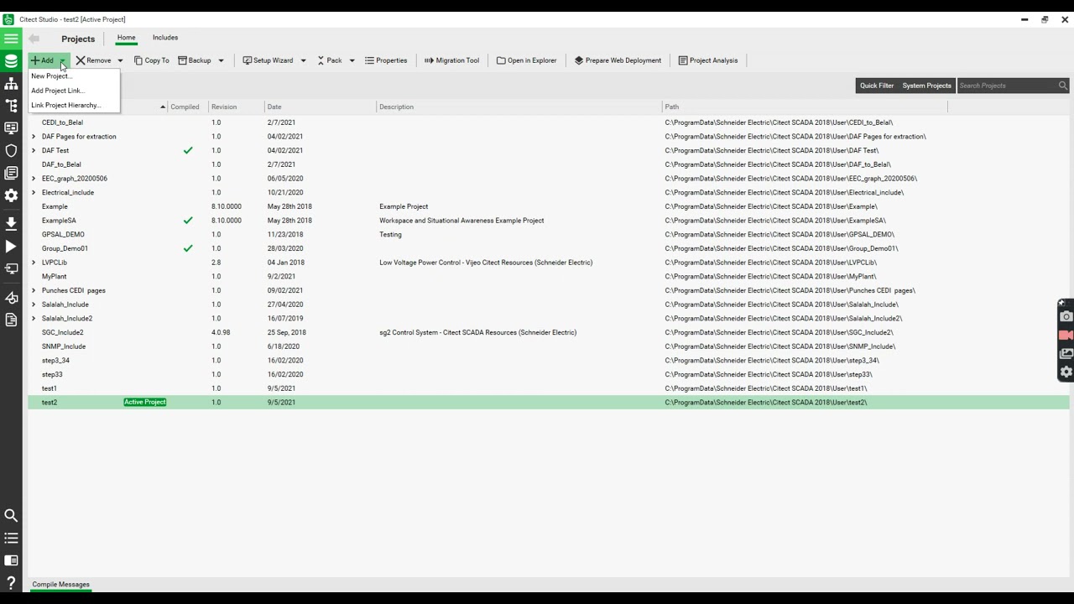Viewport: 1074px width, 604px height.
Task: Open the Remove dropdown arrow
Action: (x=120, y=60)
